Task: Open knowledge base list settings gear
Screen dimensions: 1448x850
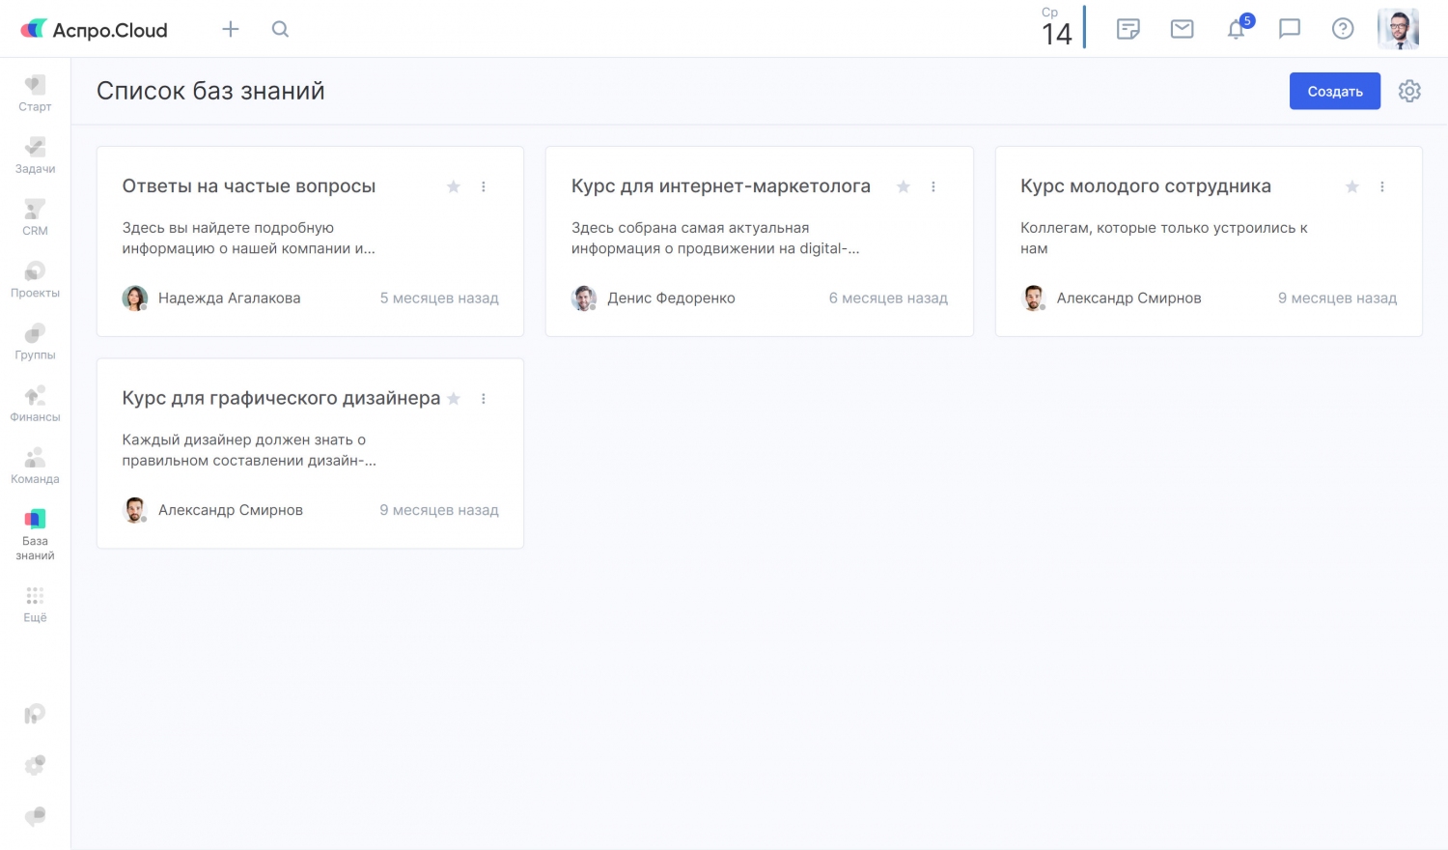Action: click(1409, 91)
